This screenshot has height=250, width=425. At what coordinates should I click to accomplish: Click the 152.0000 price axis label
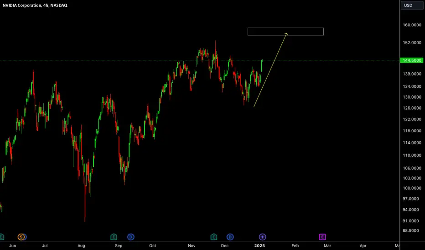[x=412, y=43]
